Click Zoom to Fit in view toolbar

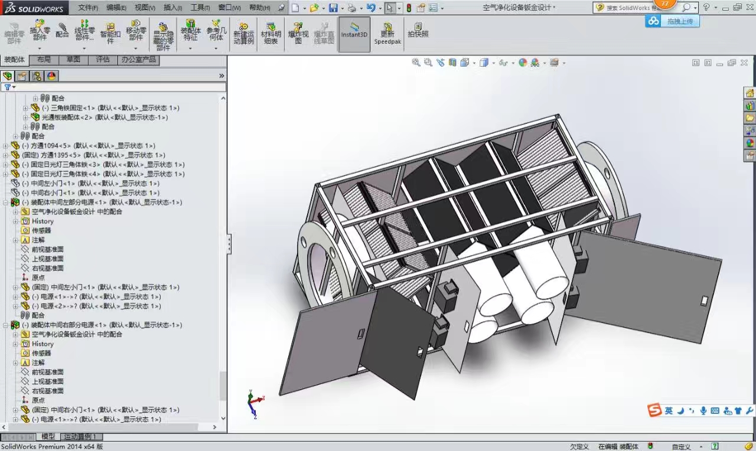(x=416, y=63)
